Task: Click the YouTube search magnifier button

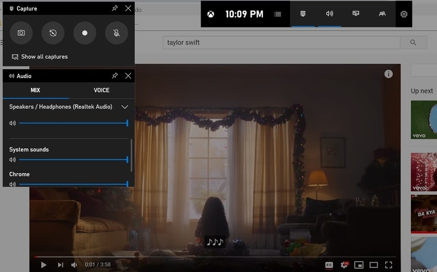Action: tap(414, 43)
